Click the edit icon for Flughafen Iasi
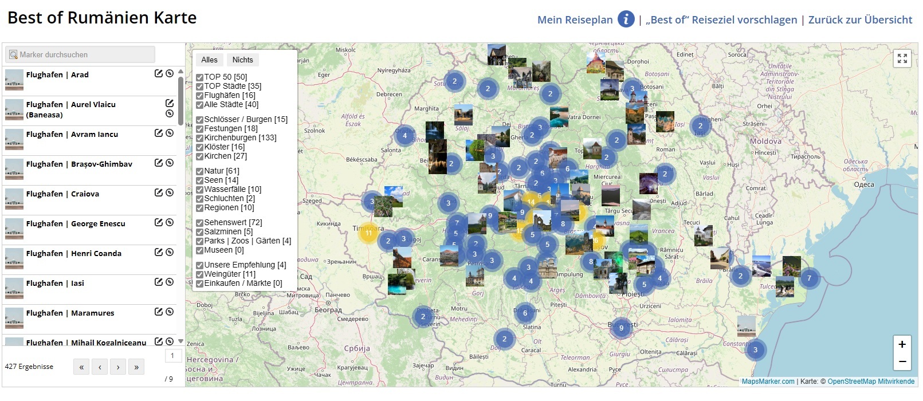Viewport: 923px width, 401px height. (159, 282)
